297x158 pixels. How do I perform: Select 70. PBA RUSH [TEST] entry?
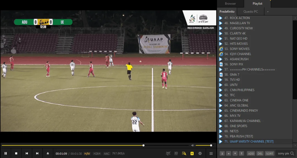pos(255,136)
